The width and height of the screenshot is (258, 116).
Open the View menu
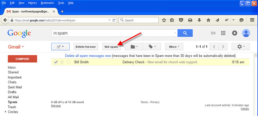pos(21,3)
